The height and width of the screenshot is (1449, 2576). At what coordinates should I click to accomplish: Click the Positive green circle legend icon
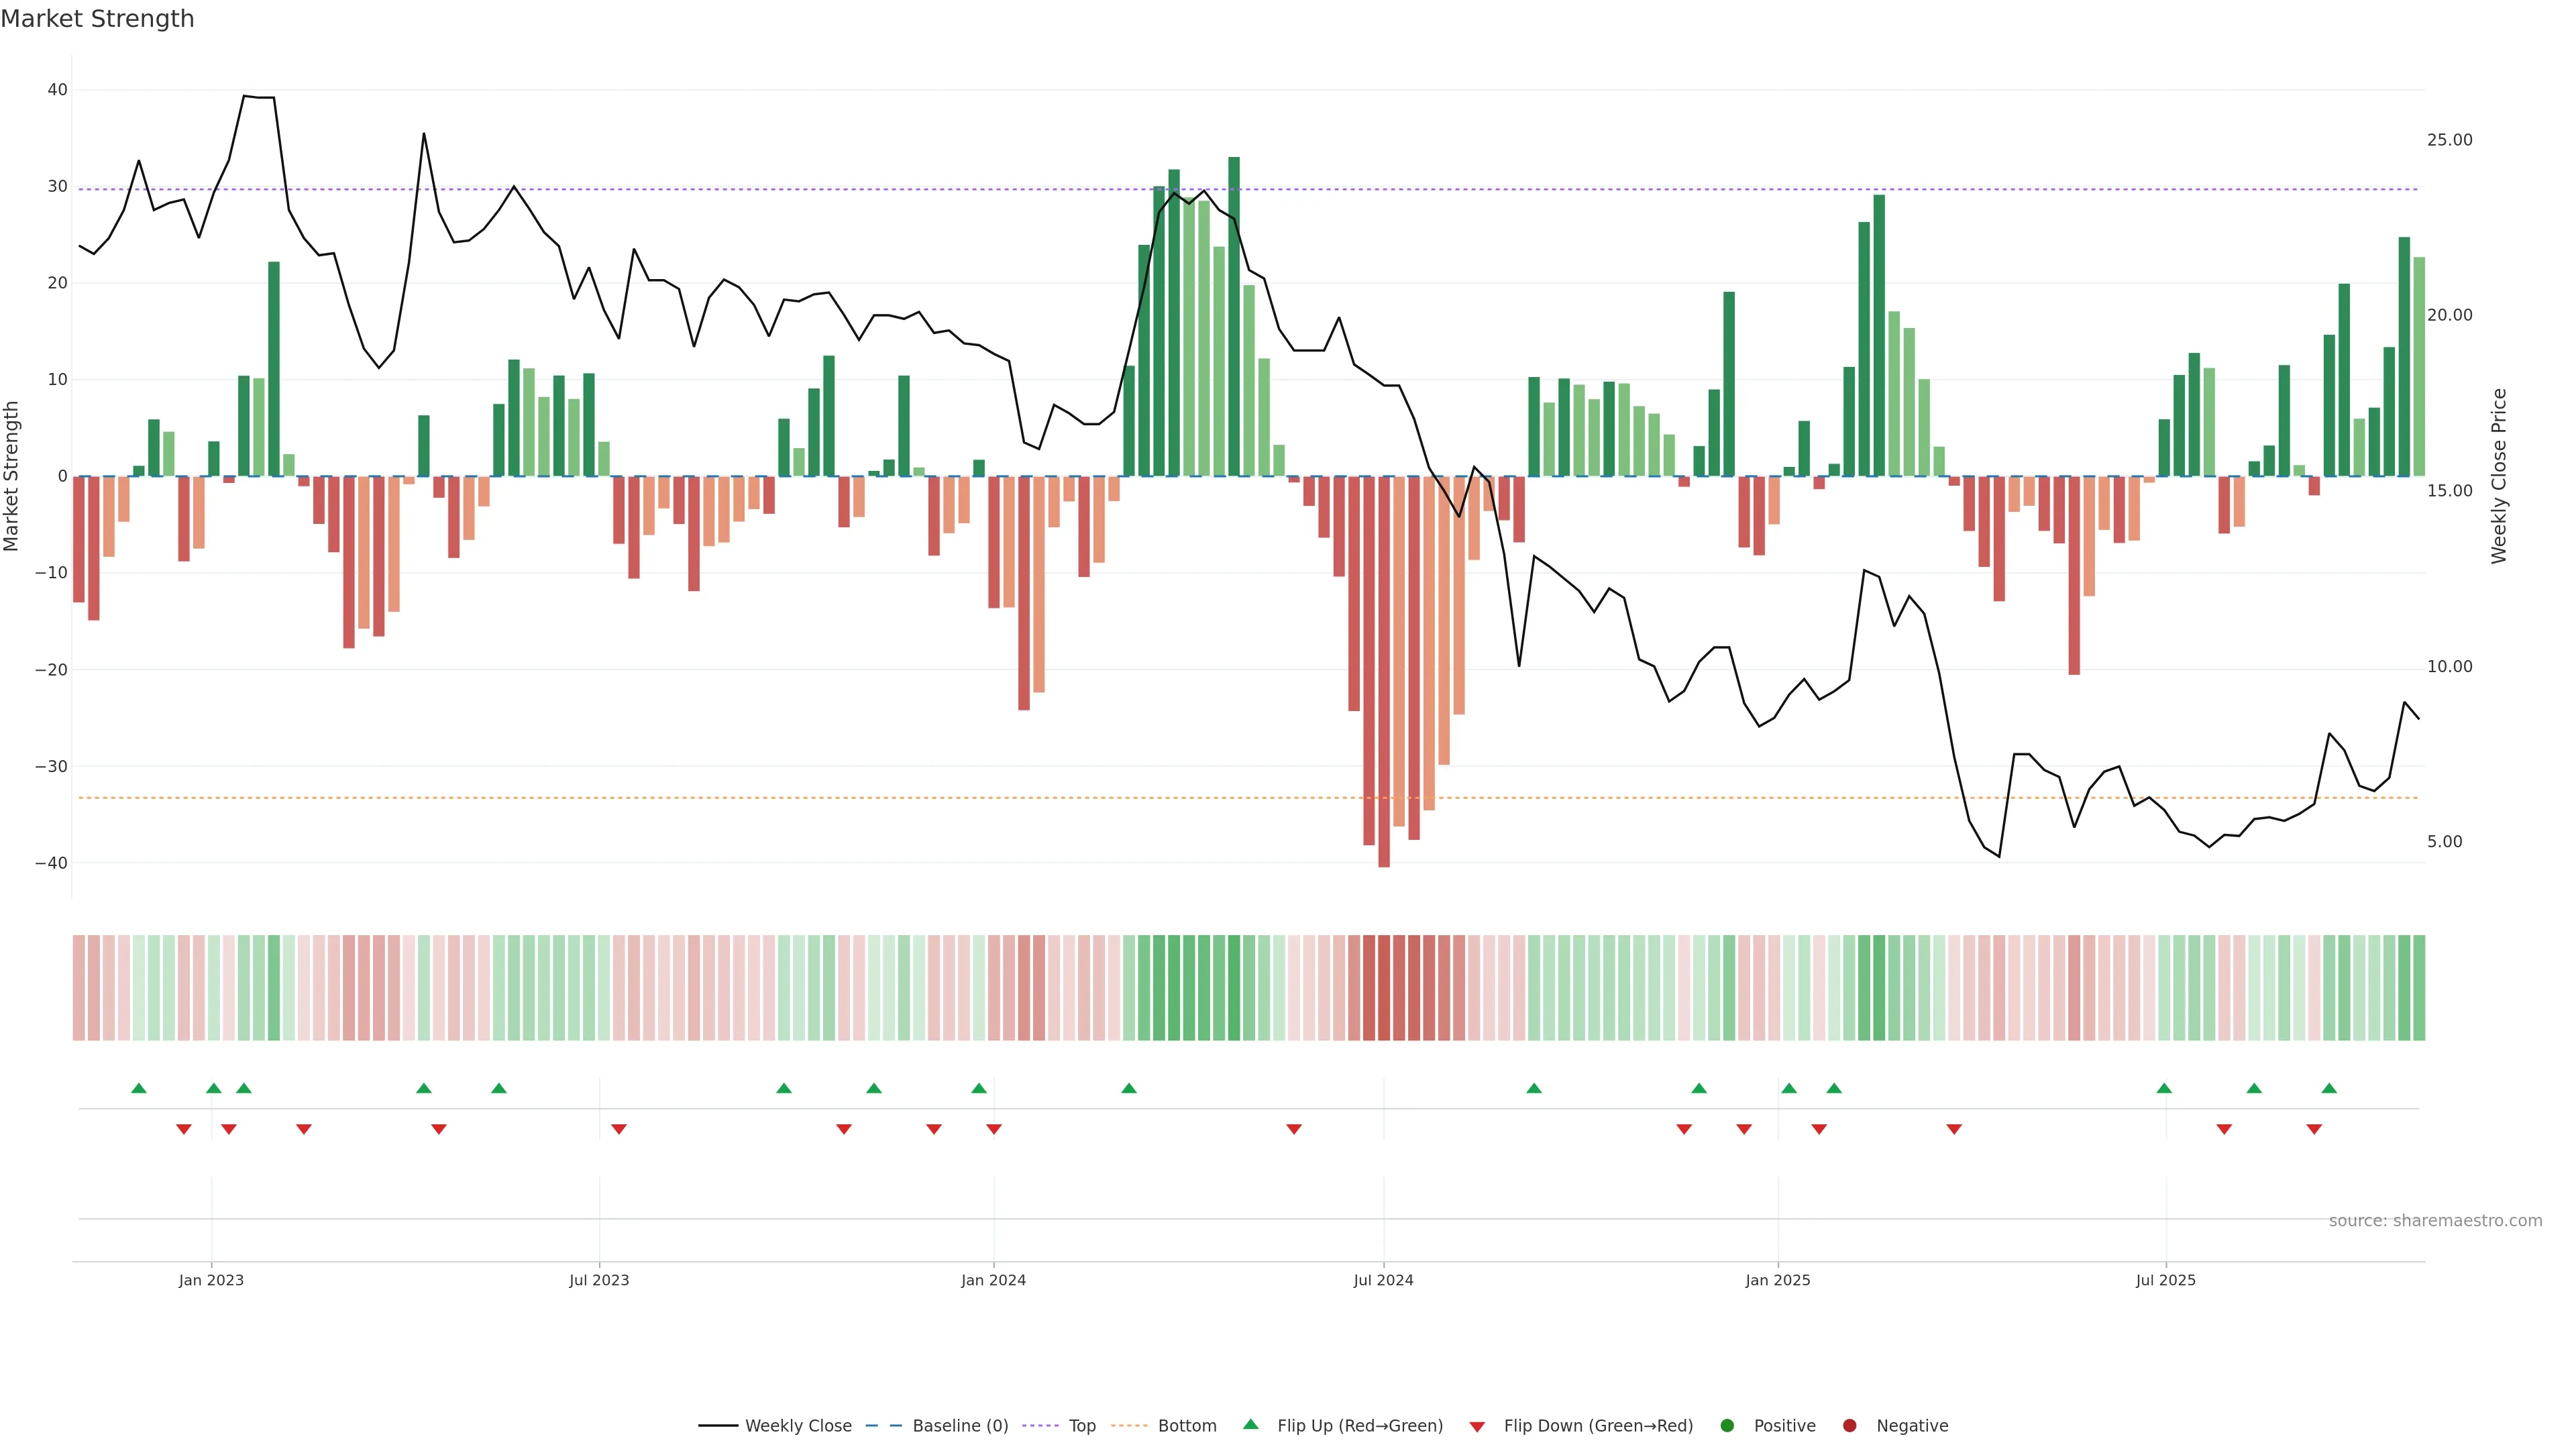tap(1727, 1425)
